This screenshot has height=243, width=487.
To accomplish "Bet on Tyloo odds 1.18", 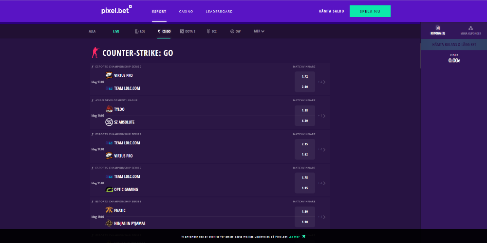I will click(x=305, y=110).
